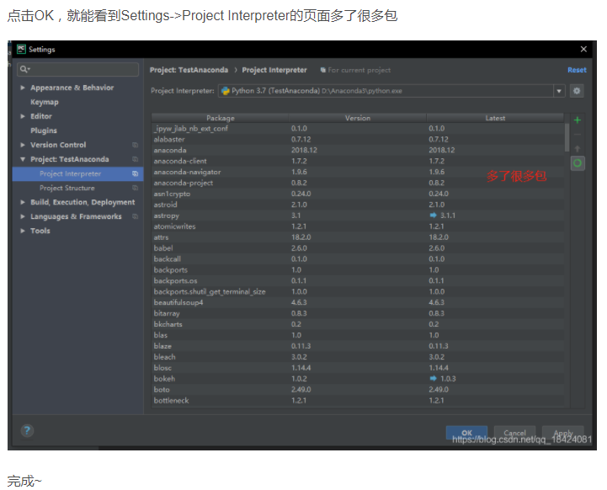The image size is (607, 490).
Task: Click the Python icon in interpreter field
Action: tap(226, 91)
